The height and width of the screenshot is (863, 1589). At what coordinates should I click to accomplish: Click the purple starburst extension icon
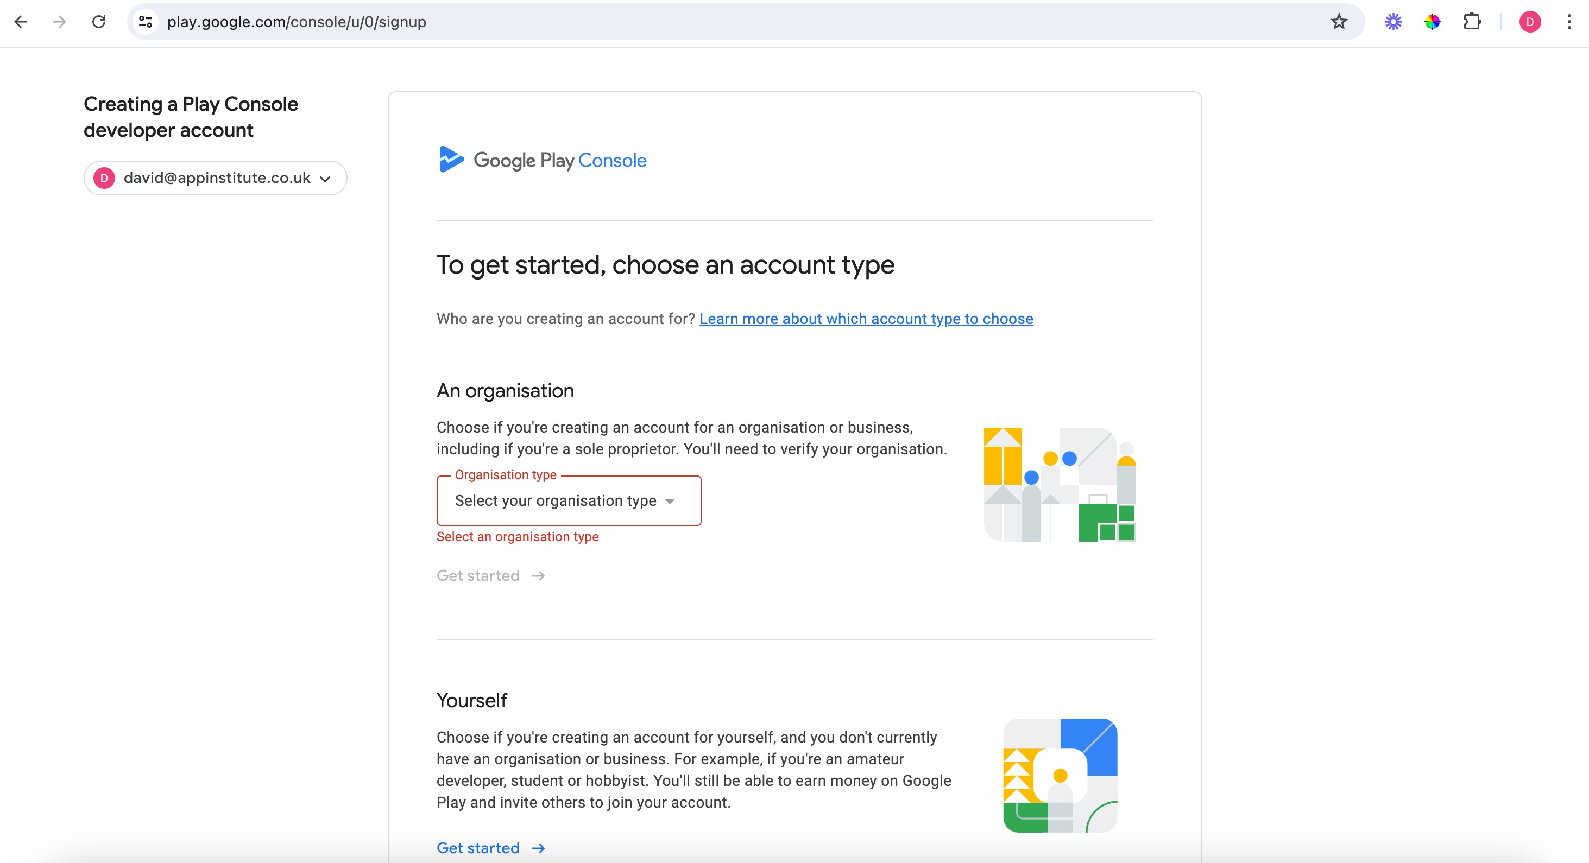tap(1393, 22)
